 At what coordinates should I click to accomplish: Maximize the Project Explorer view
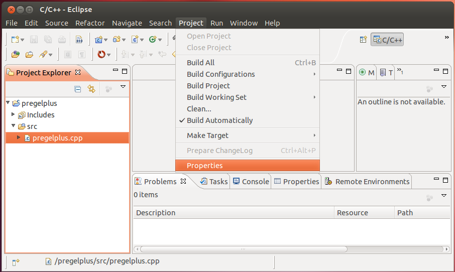125,71
